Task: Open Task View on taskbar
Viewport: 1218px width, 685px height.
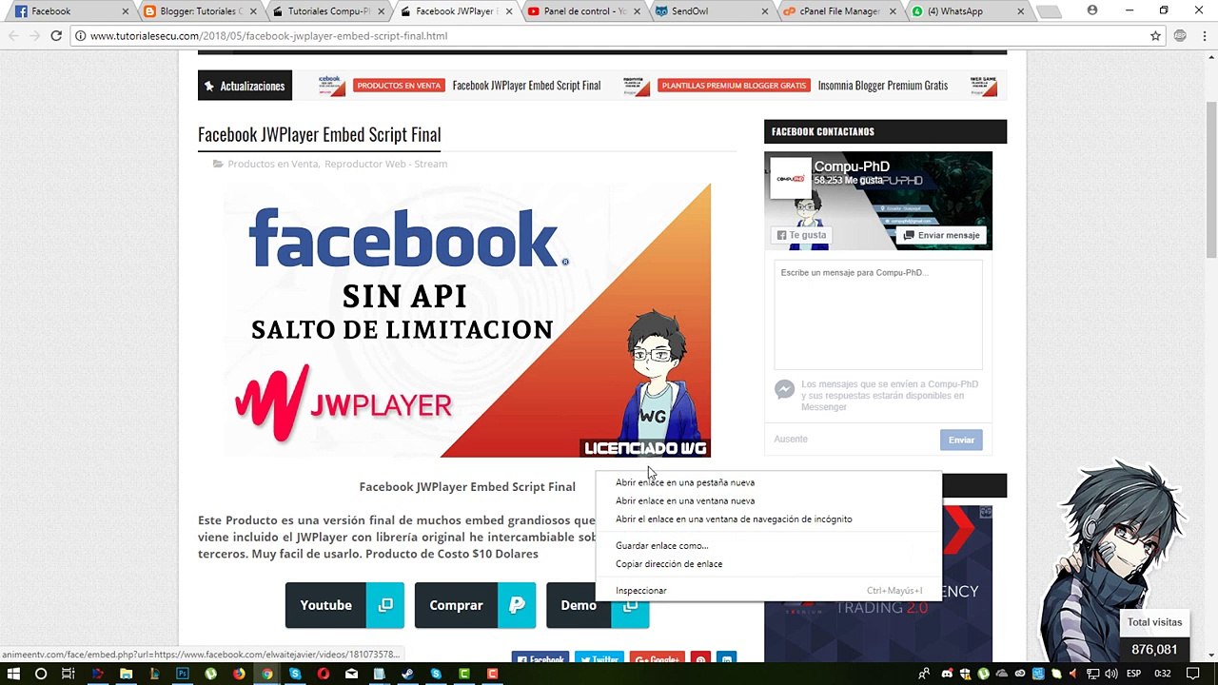Action: [69, 674]
